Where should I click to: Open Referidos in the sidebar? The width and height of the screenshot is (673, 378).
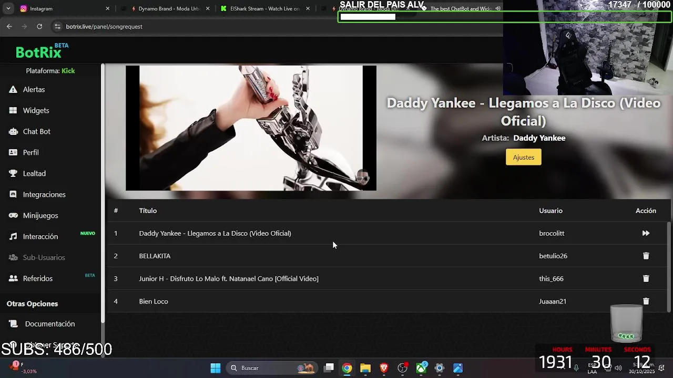coord(37,279)
